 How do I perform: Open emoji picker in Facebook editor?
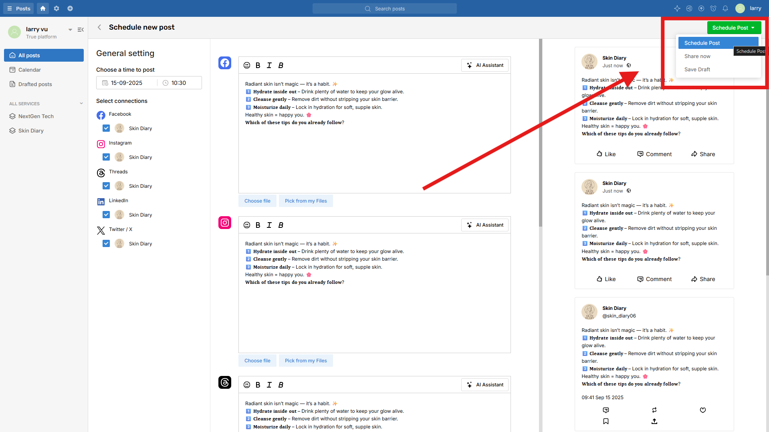point(247,65)
